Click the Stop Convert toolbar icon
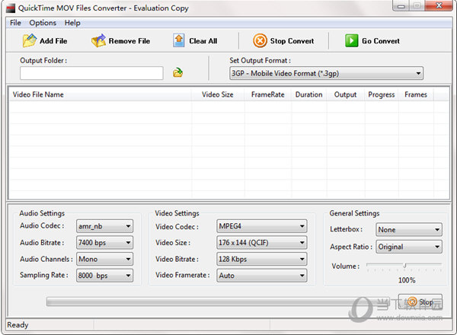The width and height of the screenshot is (457, 335). coord(260,41)
